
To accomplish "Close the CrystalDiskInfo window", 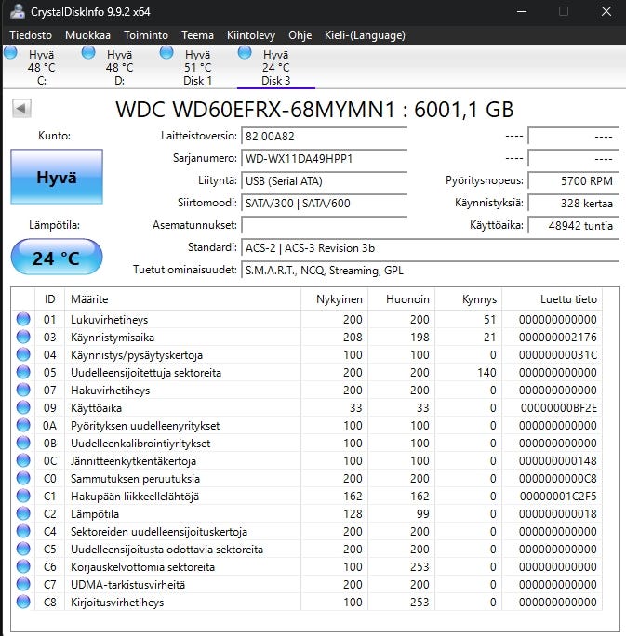I will [606, 11].
